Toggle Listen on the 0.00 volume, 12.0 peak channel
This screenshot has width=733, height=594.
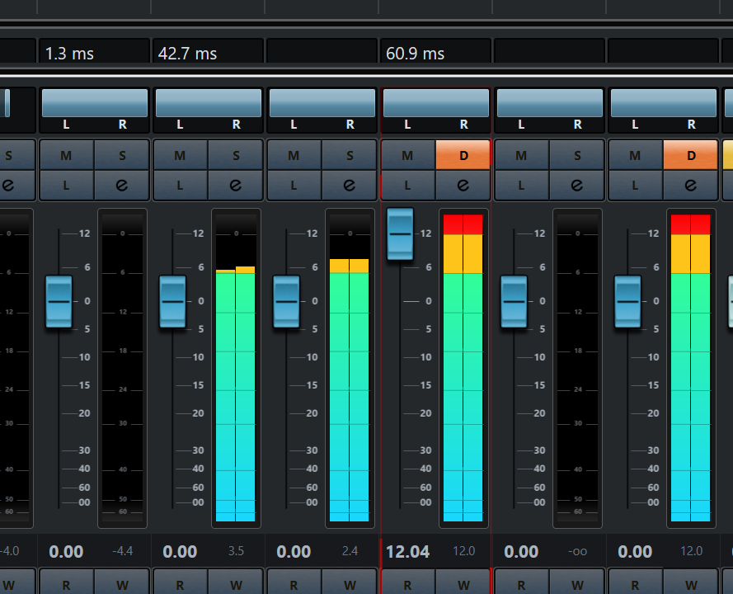tap(636, 186)
